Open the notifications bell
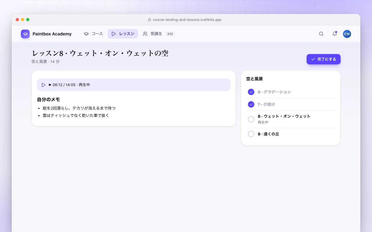Screen dimensions: 372x232 [335, 34]
